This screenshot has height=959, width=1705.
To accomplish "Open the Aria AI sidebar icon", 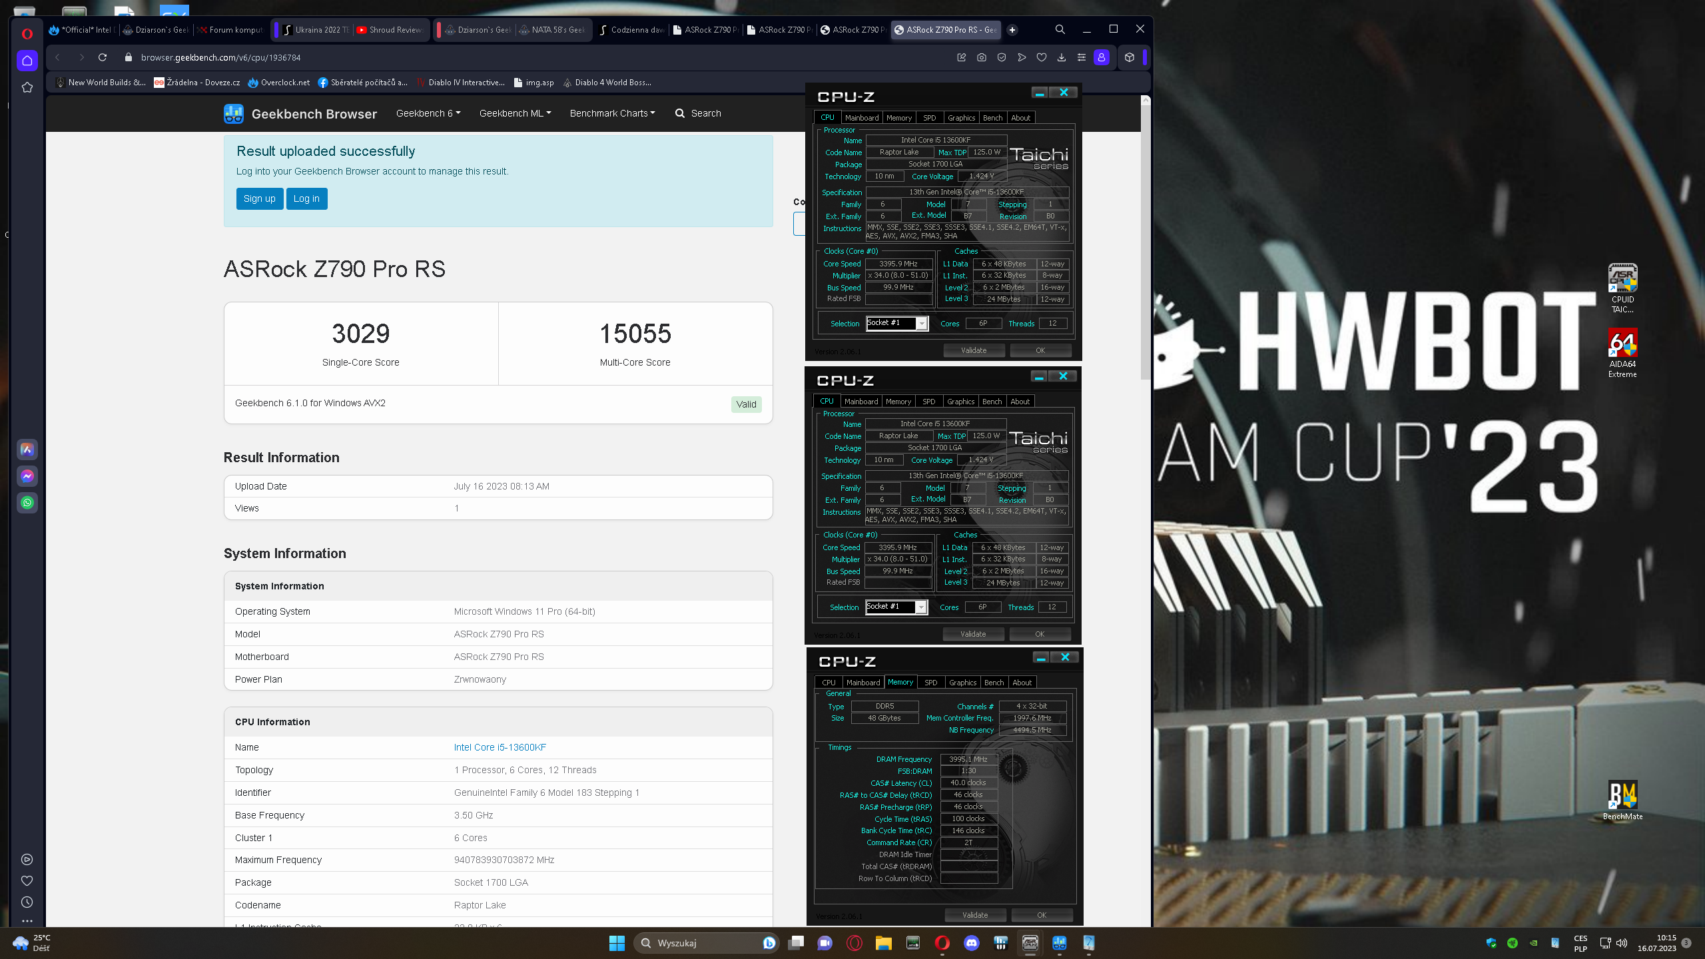I will pyautogui.click(x=27, y=450).
